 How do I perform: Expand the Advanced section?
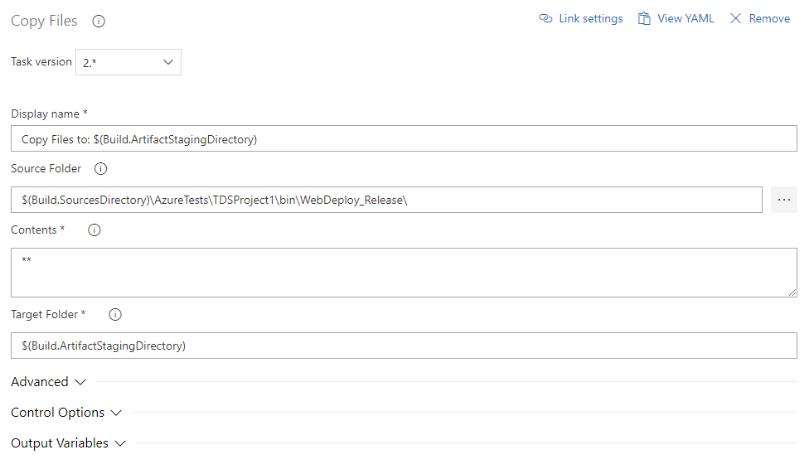coord(48,382)
